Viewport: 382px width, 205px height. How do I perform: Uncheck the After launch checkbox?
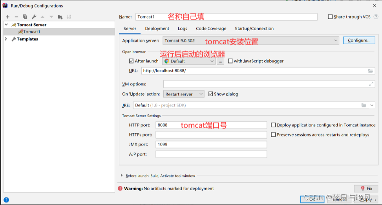pyautogui.click(x=131, y=61)
